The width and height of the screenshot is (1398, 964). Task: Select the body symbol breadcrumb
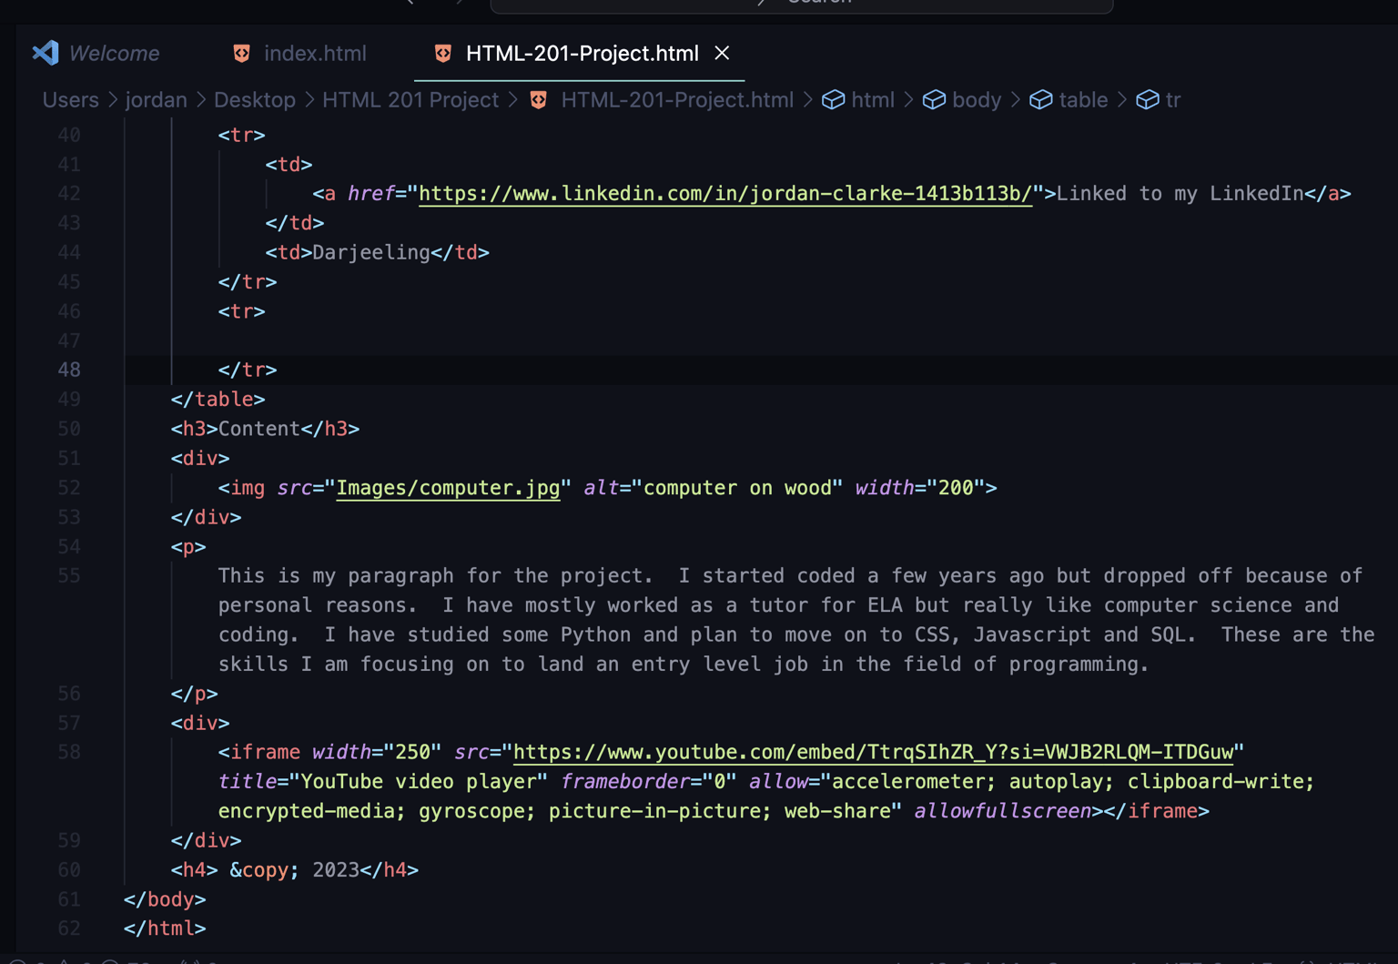click(x=977, y=100)
